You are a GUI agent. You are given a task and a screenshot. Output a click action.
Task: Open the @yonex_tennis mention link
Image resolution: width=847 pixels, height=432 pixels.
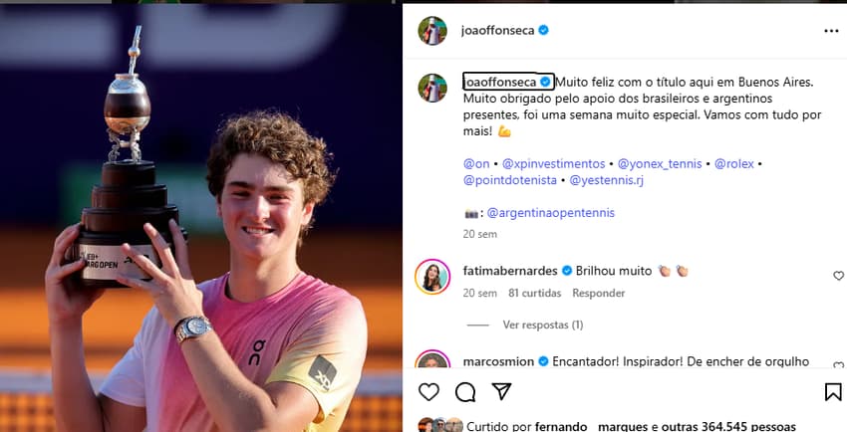point(660,163)
